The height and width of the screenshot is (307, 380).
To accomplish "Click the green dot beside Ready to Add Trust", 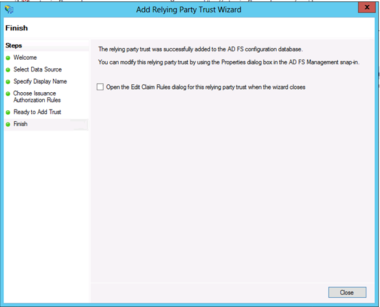I will (8, 112).
